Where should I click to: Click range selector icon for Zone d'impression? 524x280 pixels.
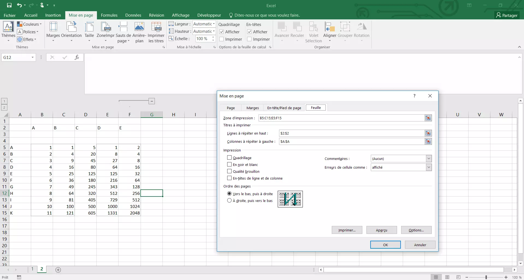point(428,118)
